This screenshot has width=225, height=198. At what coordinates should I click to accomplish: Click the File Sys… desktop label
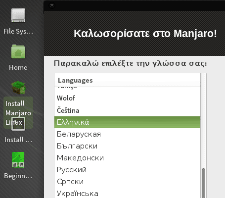pos(18,31)
